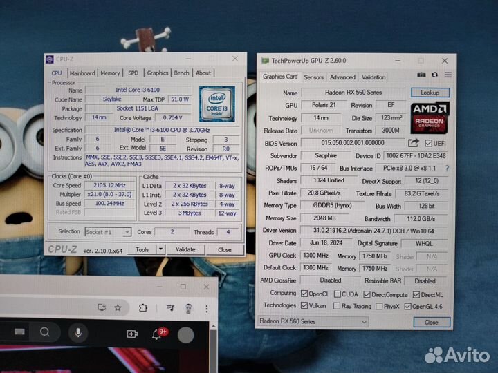Open the Socket #1 selection dropdown
The image size is (498, 373).
tap(108, 232)
